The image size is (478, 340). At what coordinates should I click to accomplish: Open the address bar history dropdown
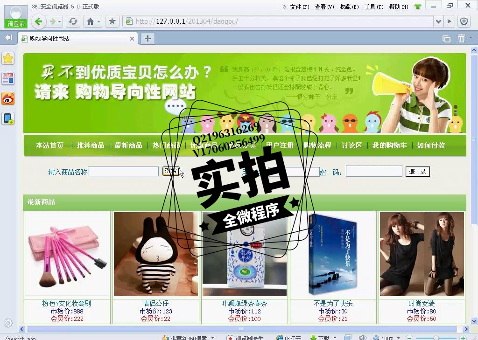coord(438,21)
